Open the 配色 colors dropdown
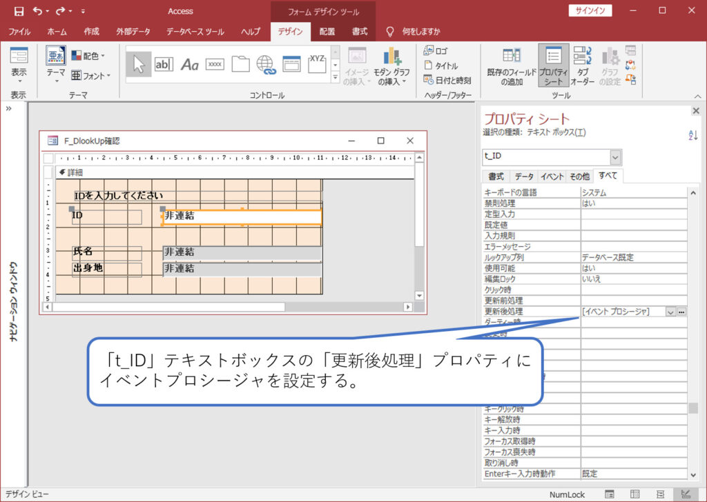The width and height of the screenshot is (707, 502). point(88,56)
